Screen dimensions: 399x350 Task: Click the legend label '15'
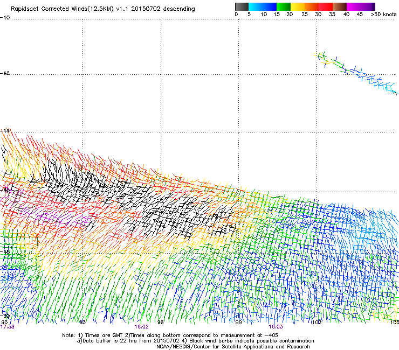[x=277, y=15]
